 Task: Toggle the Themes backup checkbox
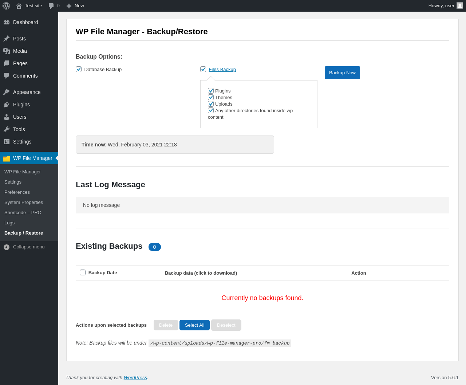(x=211, y=97)
